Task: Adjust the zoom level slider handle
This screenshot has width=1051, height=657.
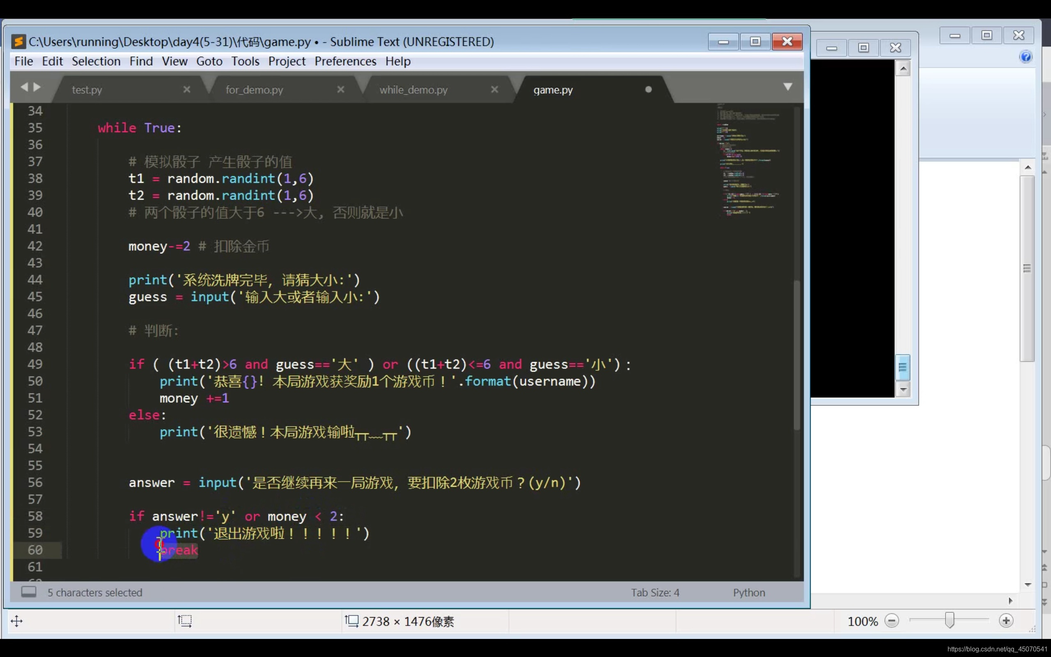Action: (949, 620)
